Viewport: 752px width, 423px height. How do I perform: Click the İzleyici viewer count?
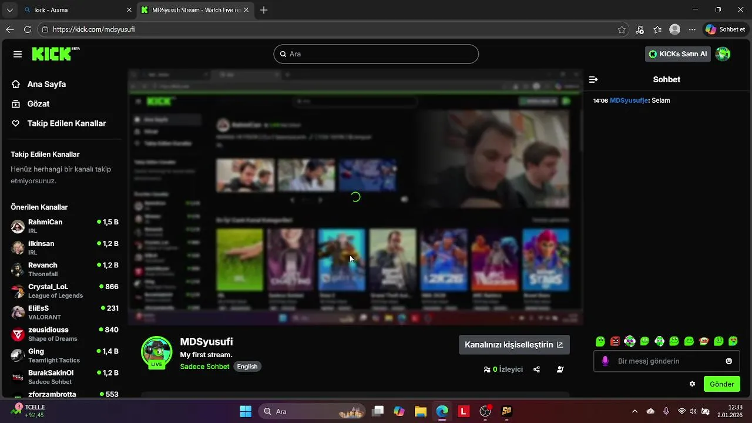coord(503,370)
